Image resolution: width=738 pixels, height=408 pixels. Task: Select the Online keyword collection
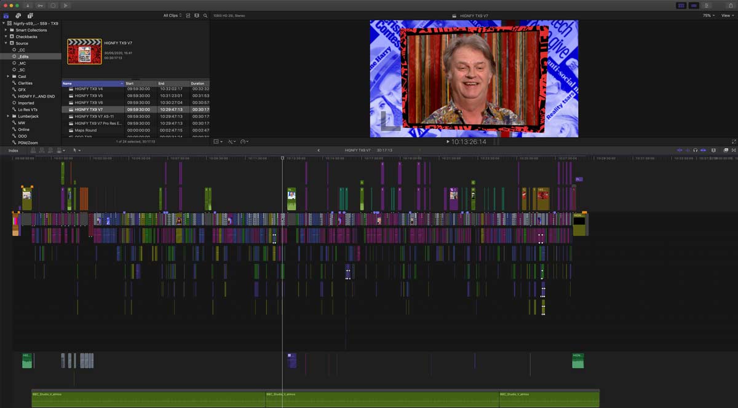click(x=31, y=130)
